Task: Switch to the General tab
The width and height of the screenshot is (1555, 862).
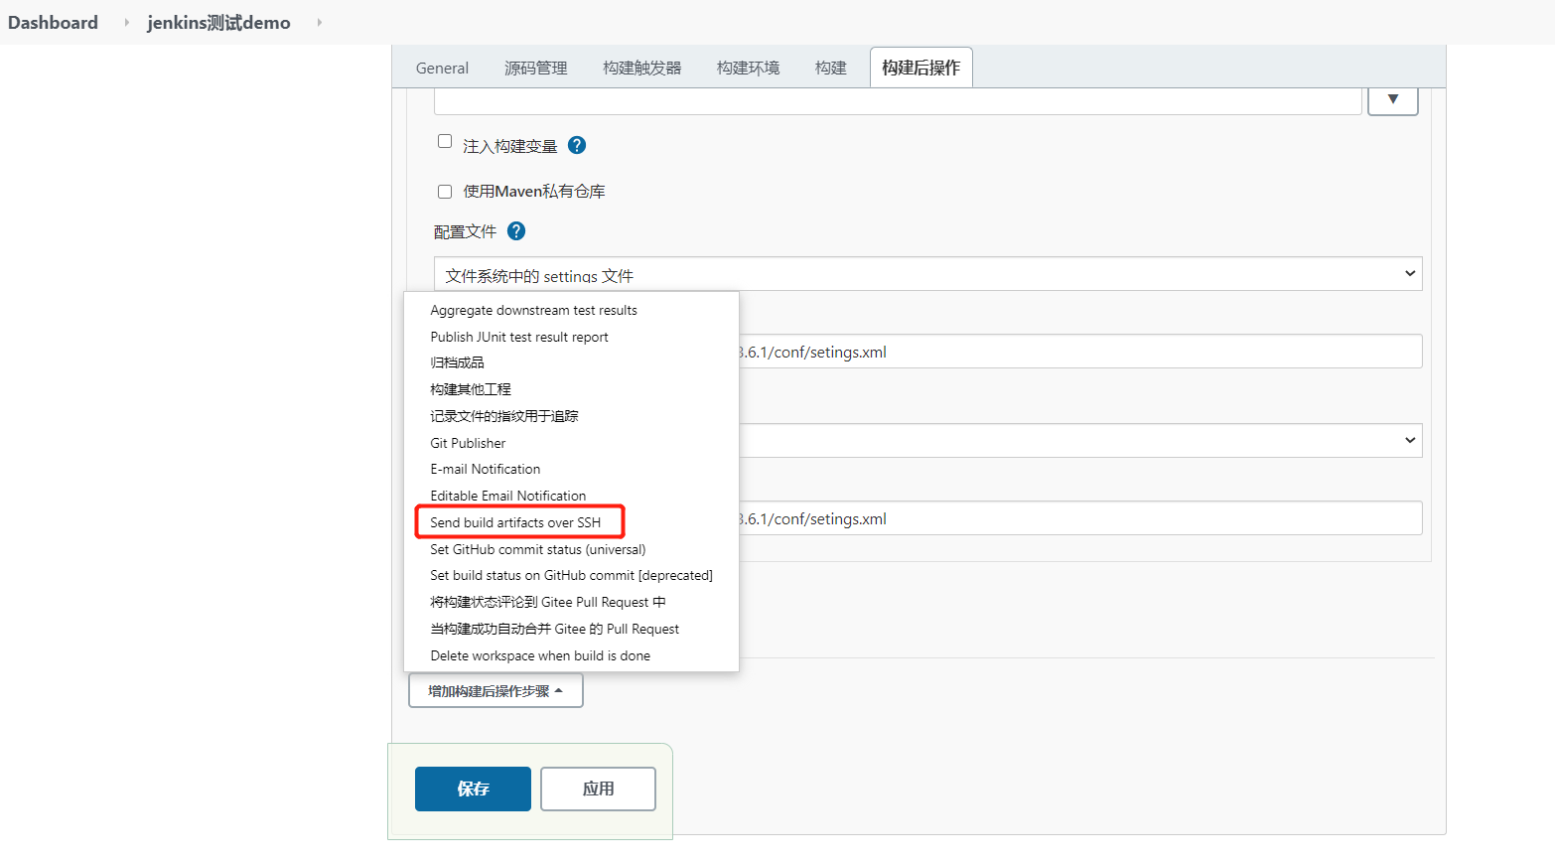Action: (442, 68)
